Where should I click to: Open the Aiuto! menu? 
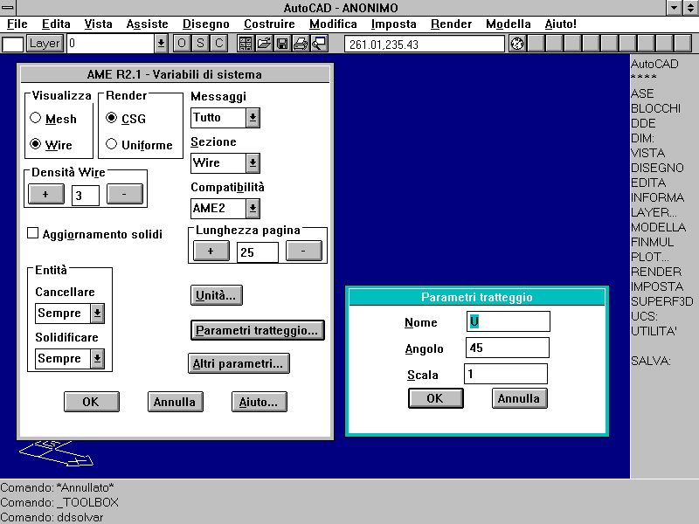coord(560,24)
